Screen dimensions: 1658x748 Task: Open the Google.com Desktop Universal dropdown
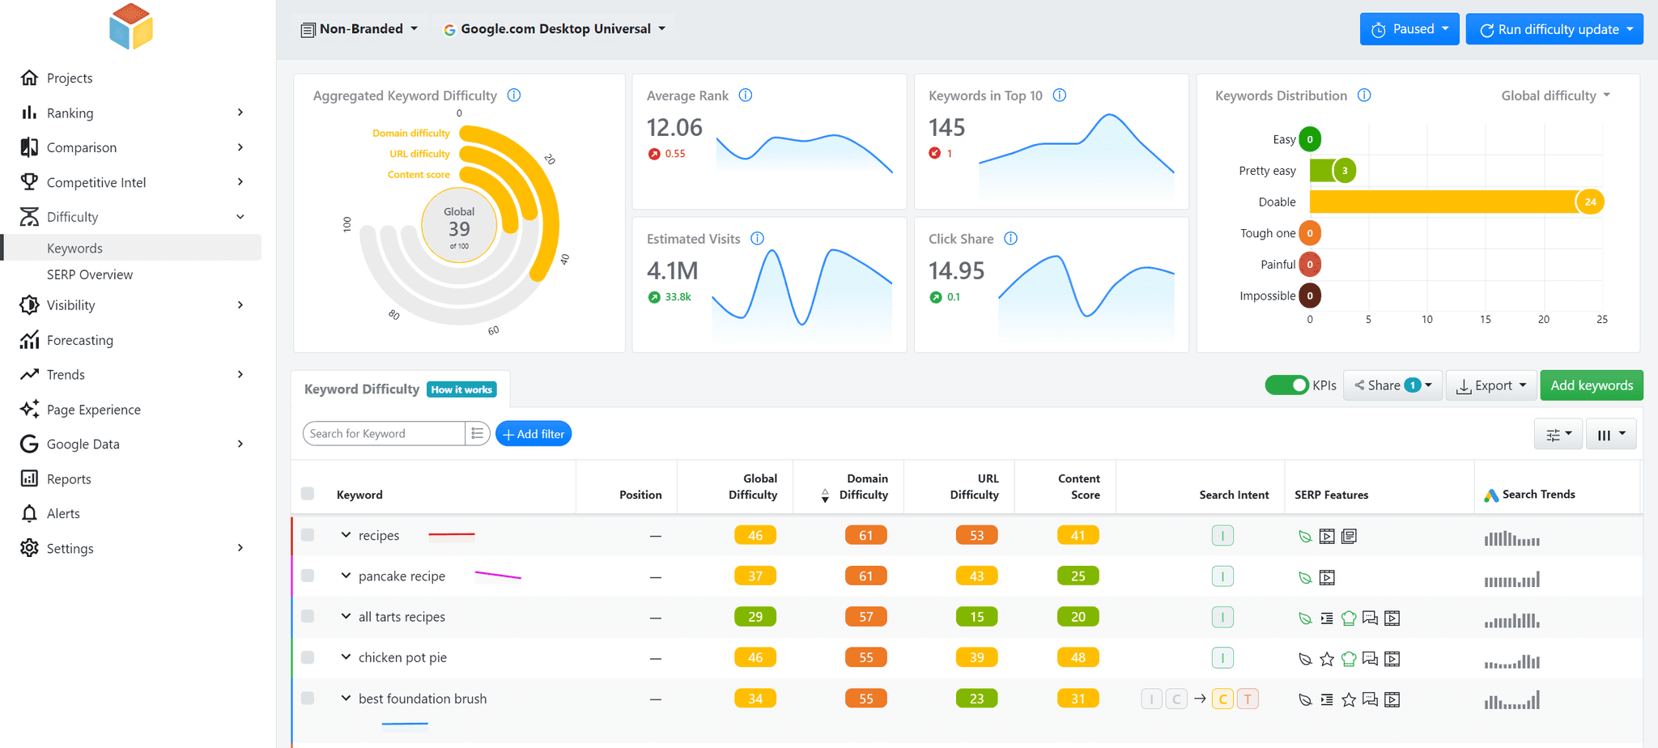(555, 28)
